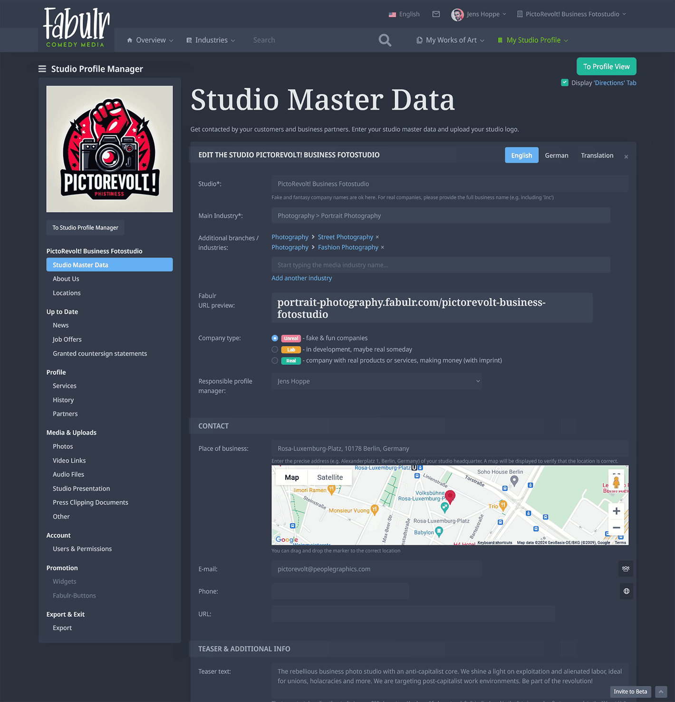Click the building icon beside PictoRevolt studio name

(x=520, y=14)
